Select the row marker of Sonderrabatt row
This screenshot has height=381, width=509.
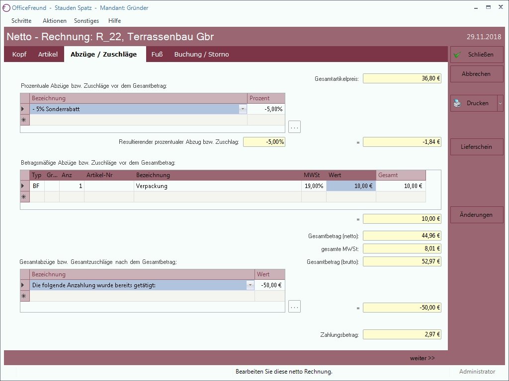tap(25, 109)
